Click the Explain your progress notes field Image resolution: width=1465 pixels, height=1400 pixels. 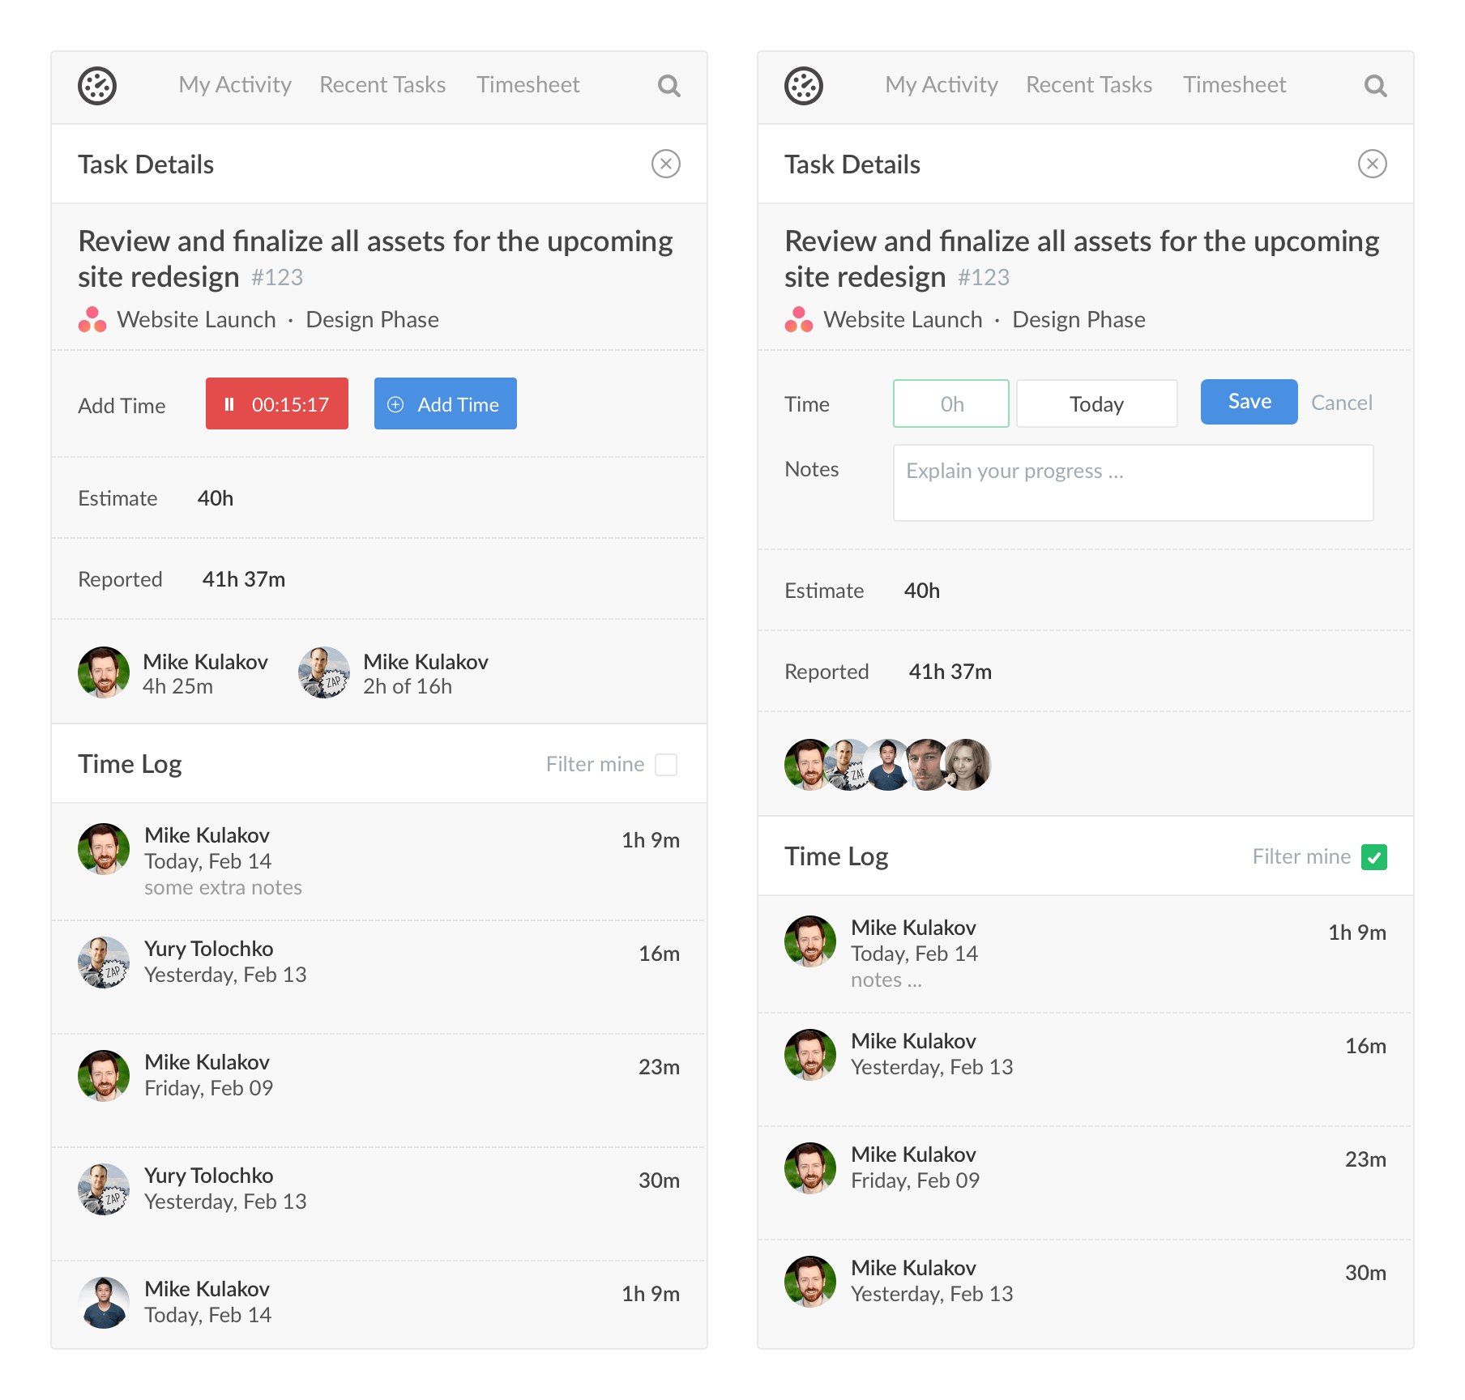tap(1133, 483)
